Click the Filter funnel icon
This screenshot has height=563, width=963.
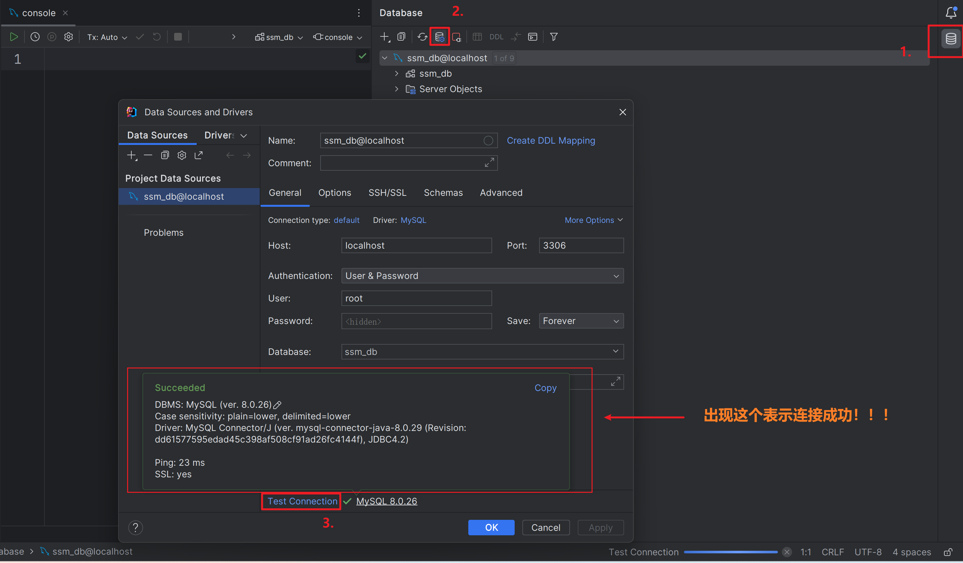coord(553,37)
